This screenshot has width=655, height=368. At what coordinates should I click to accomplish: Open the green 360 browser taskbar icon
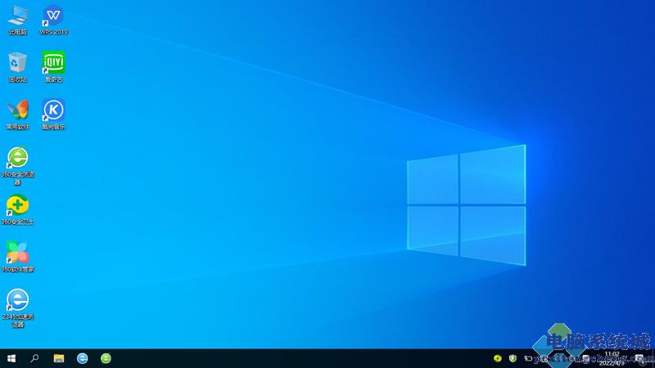[x=106, y=358]
